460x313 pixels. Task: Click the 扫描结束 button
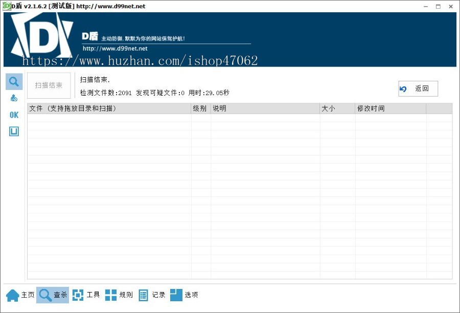49,85
